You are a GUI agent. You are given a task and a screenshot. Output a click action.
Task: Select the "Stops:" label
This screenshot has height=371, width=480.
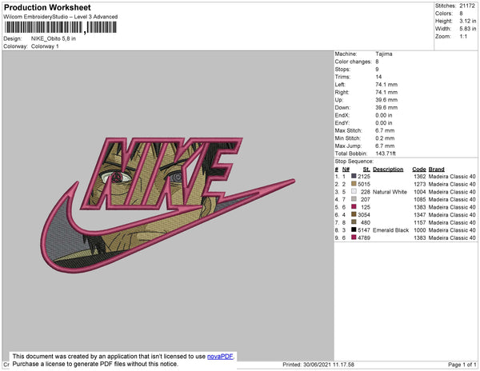[342, 70]
